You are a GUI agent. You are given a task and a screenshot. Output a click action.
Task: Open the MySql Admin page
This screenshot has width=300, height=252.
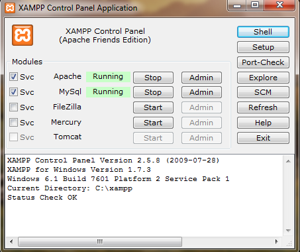[x=201, y=92]
